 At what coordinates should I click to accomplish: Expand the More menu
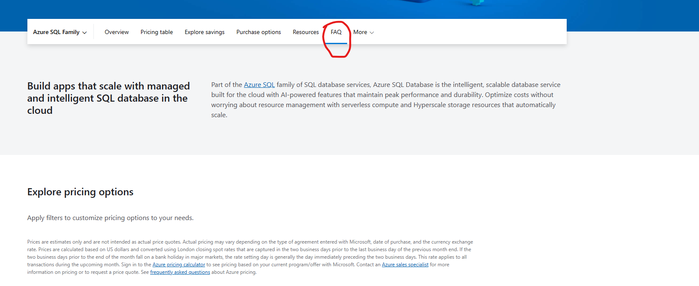(x=363, y=32)
